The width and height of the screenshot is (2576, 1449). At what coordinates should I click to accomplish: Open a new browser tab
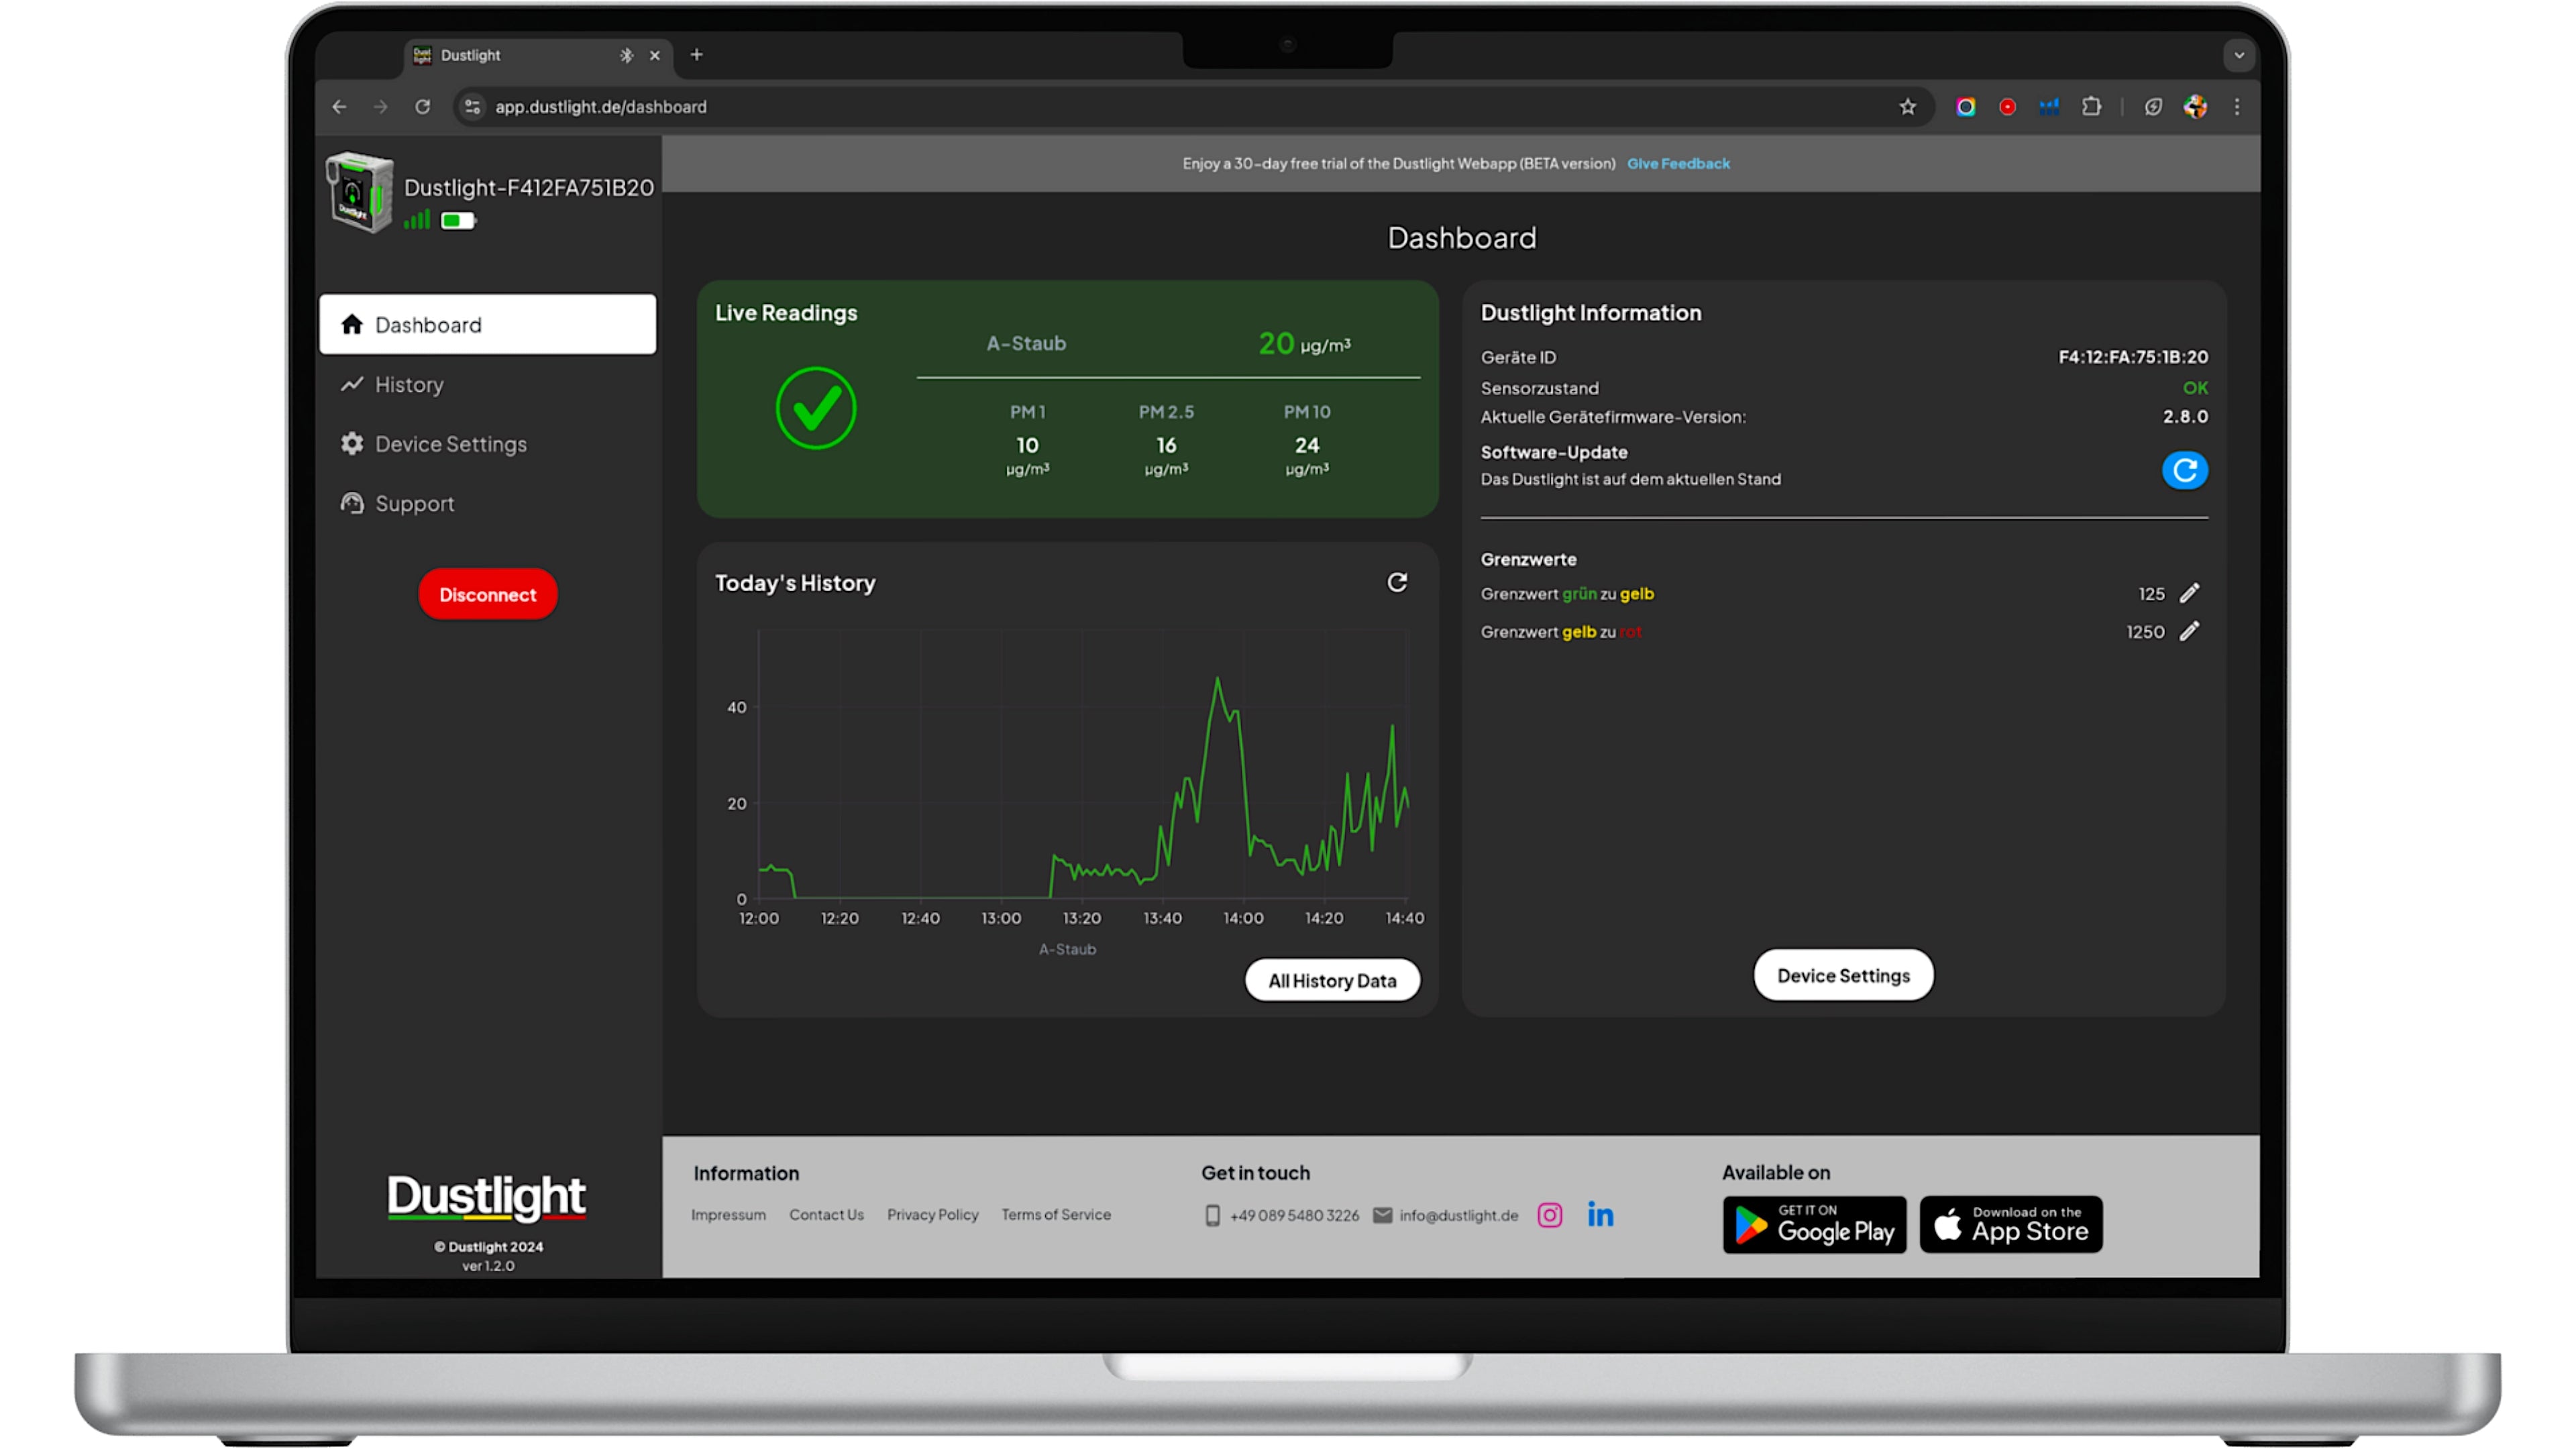click(696, 55)
